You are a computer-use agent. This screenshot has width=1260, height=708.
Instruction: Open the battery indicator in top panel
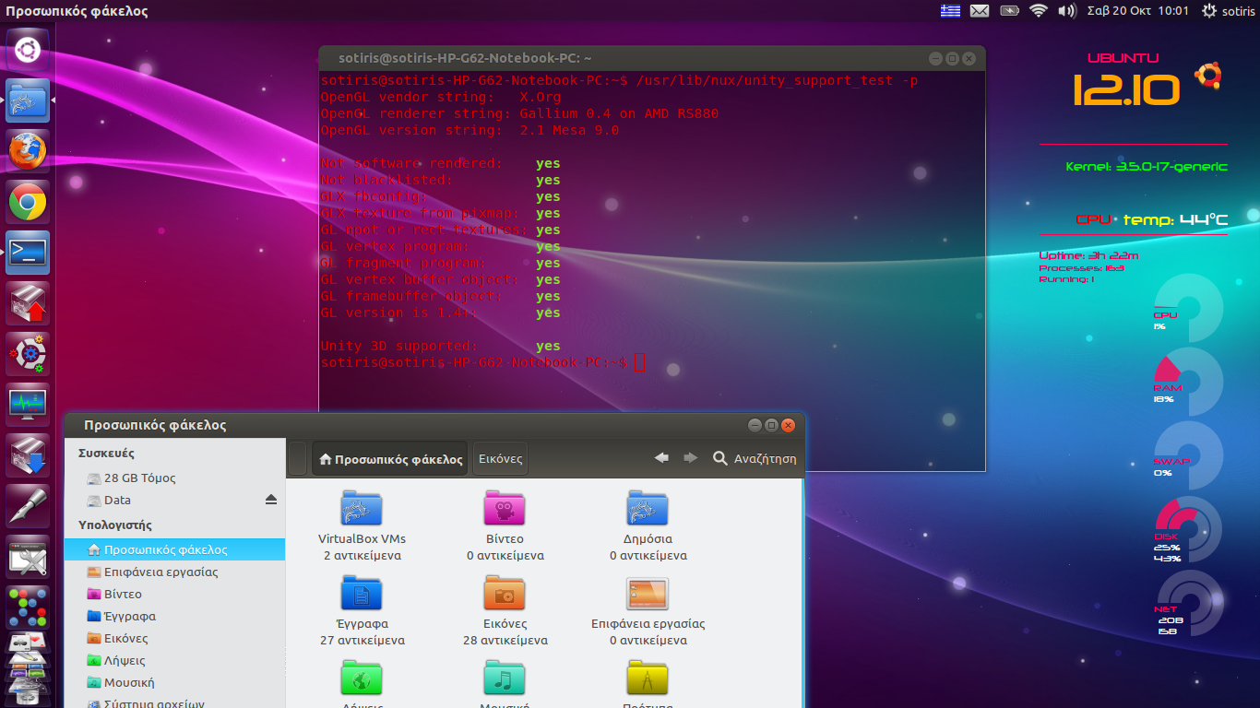(x=1009, y=11)
